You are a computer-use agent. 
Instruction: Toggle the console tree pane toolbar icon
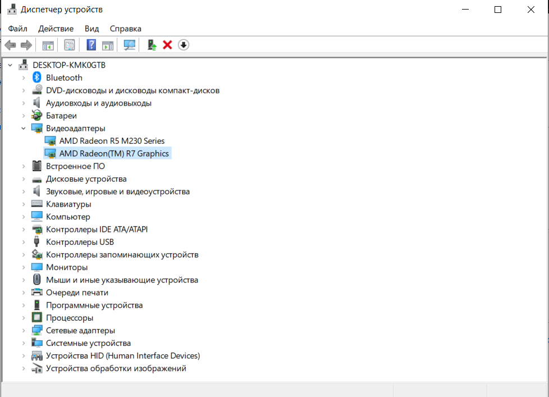coord(48,45)
